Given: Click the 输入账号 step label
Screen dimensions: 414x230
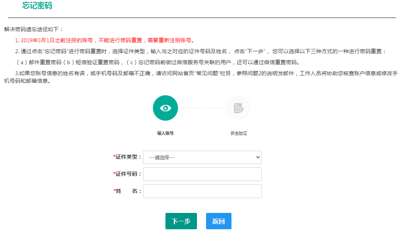Looking at the screenshot, I should pos(165,133).
